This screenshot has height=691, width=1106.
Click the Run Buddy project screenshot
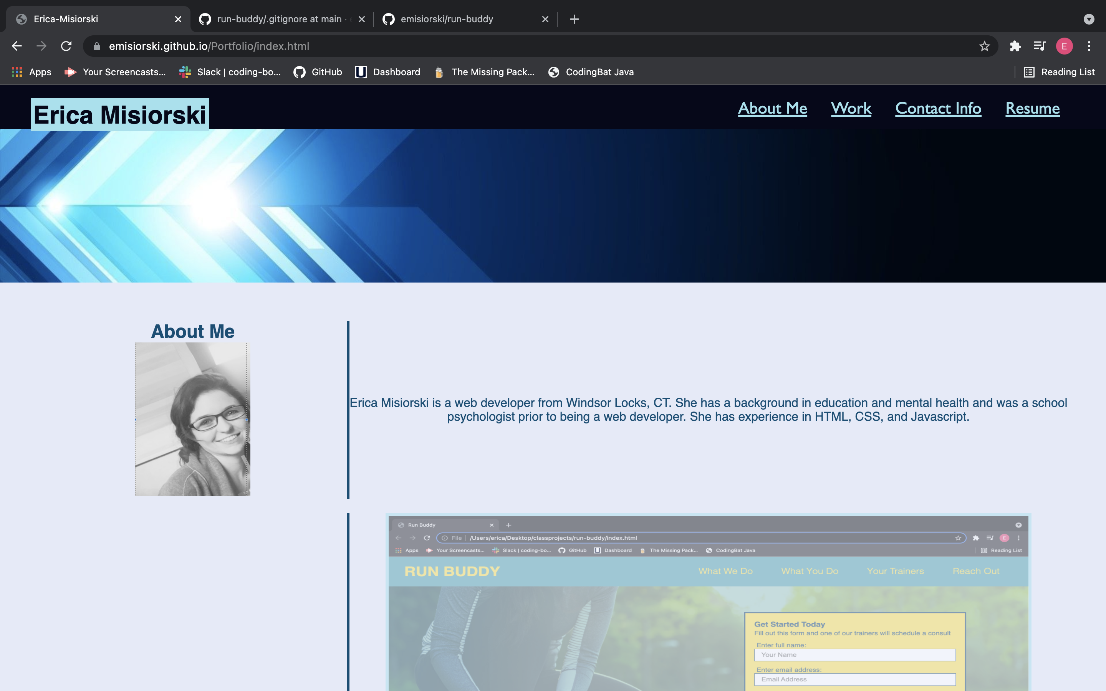708,602
